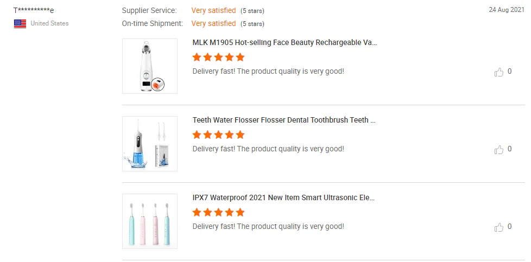Click the review comment under MLK M1905
Screen dimensions: 531x262
(x=268, y=71)
